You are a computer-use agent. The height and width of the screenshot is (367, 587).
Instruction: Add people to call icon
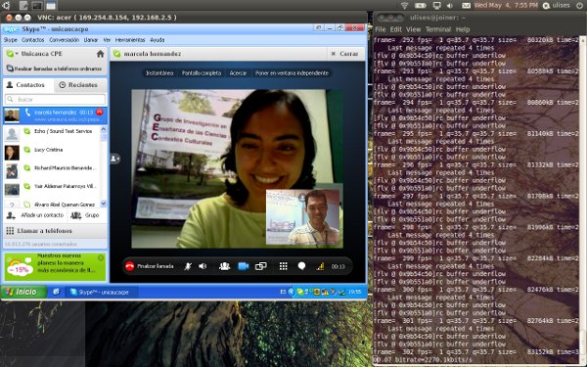coord(224,266)
